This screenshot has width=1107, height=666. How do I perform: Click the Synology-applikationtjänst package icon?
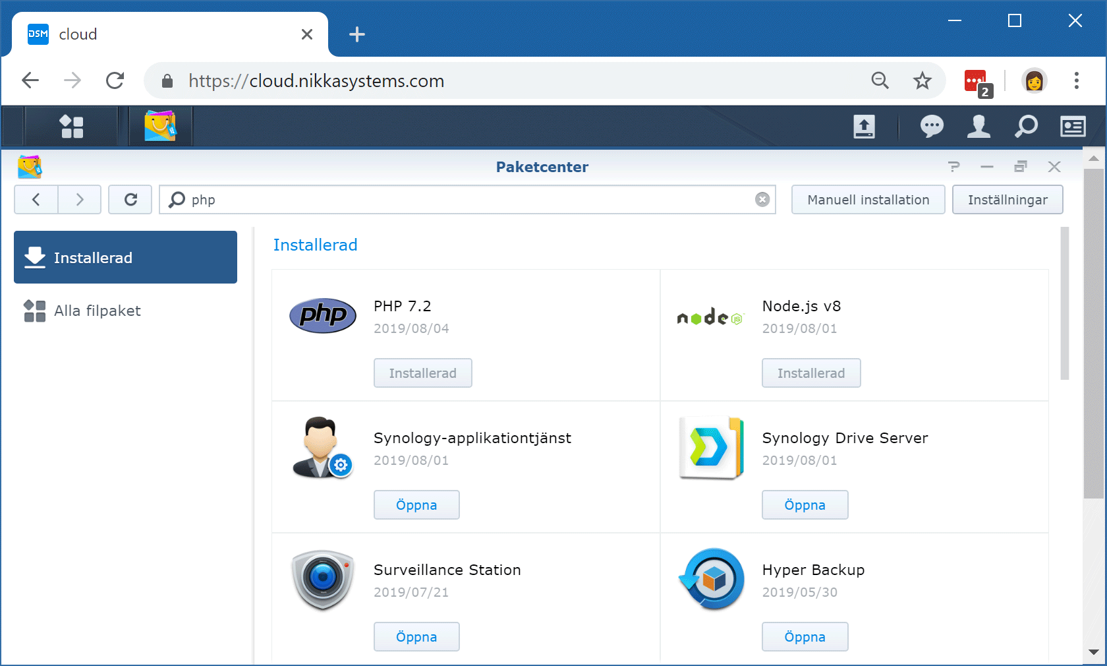coord(322,447)
